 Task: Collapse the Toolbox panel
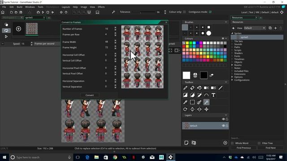[226, 82]
